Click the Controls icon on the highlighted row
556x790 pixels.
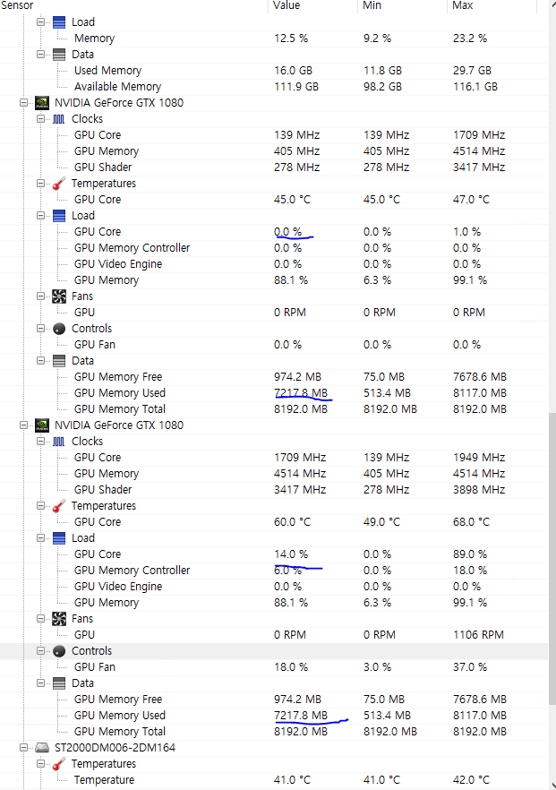(x=57, y=650)
